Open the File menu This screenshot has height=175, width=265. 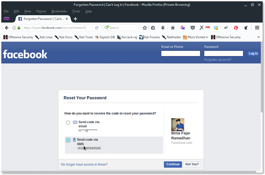[x=6, y=11]
